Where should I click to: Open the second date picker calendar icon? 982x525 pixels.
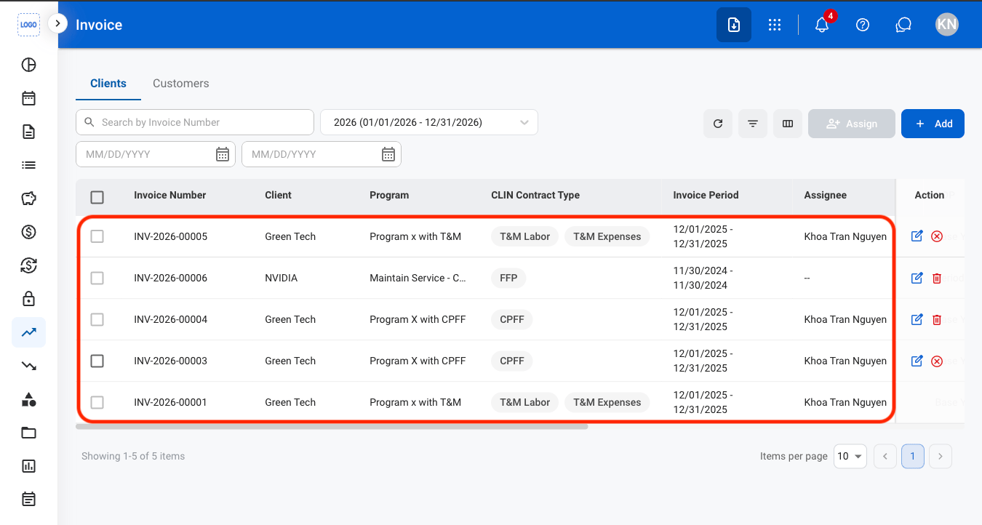(388, 154)
